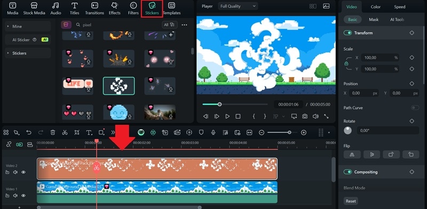Click the Rotate dial knob

348,130
